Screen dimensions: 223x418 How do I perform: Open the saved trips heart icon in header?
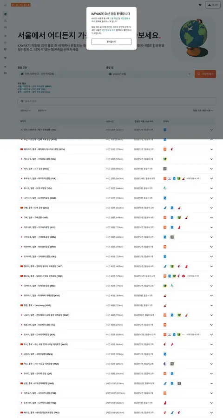200,5
